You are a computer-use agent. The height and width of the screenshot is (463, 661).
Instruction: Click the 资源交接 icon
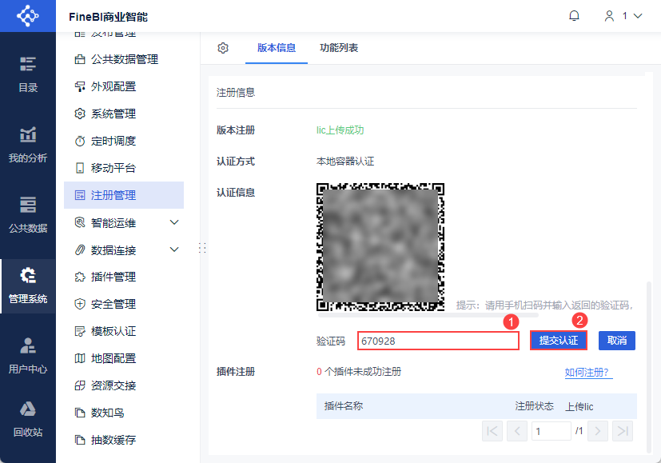click(80, 385)
